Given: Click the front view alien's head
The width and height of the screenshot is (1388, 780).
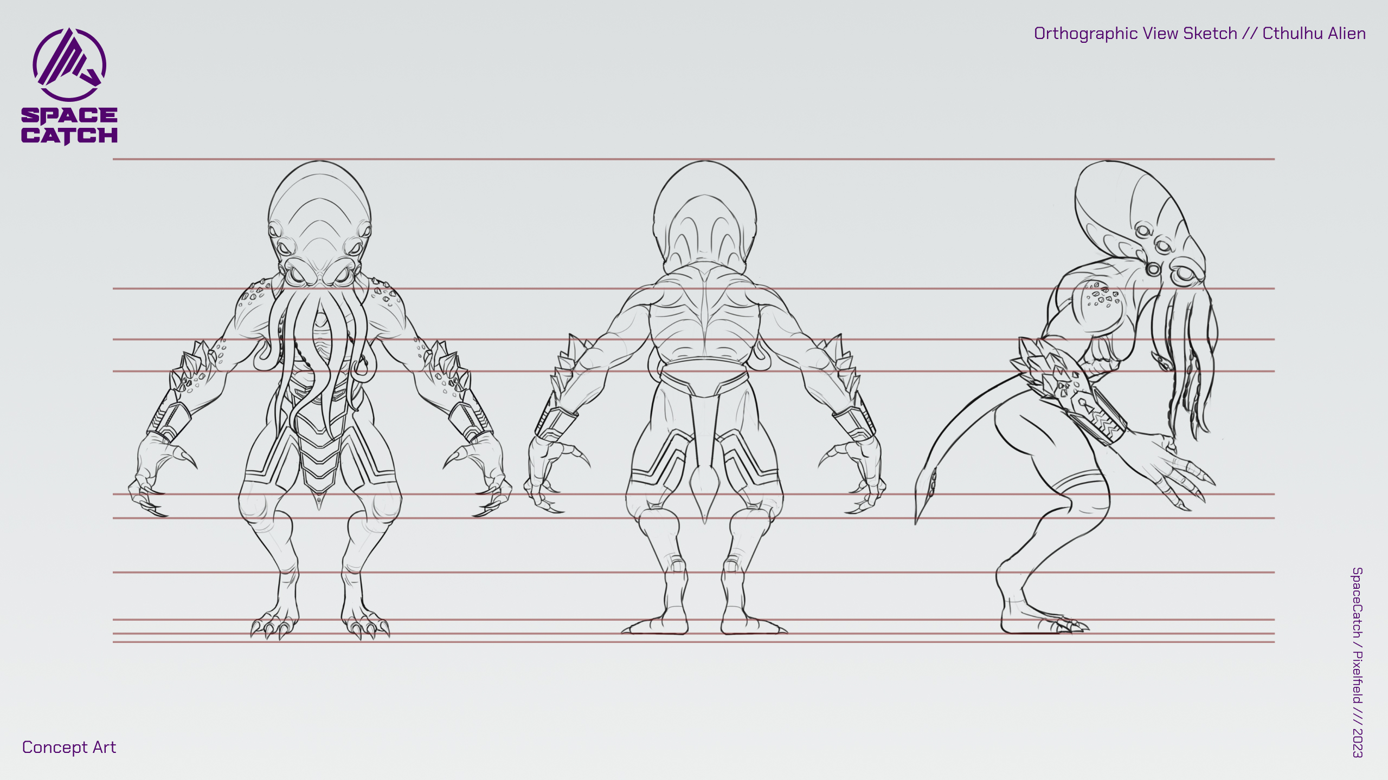Looking at the screenshot, I should (x=319, y=217).
